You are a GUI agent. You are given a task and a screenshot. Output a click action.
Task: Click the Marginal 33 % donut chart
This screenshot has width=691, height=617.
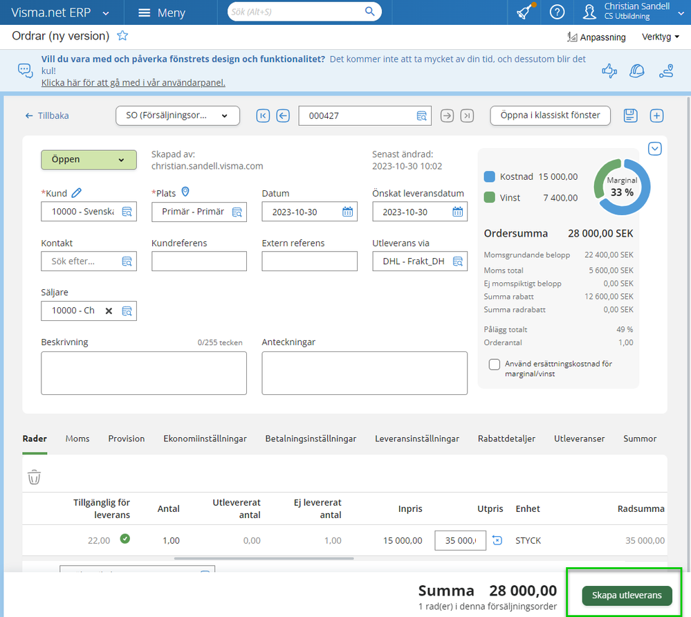(x=622, y=187)
